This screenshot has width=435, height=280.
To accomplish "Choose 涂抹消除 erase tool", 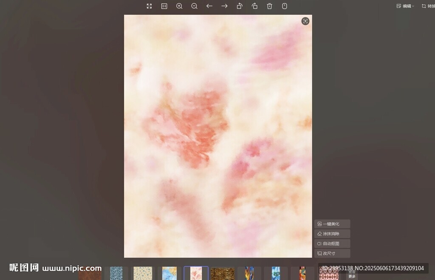I will [x=332, y=234].
